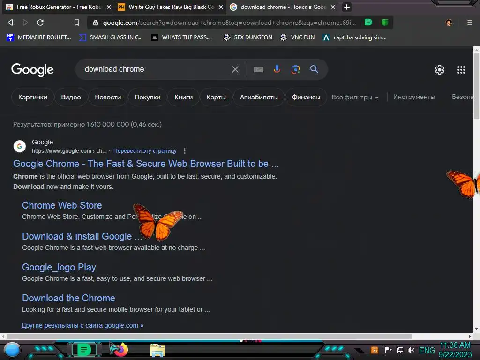The image size is (480, 360).
Task: Open Другие результаты с сайта google.com
Action: (82, 325)
